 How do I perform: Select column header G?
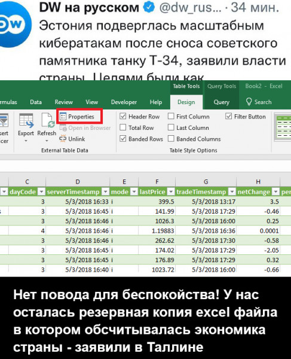[x=206, y=182]
